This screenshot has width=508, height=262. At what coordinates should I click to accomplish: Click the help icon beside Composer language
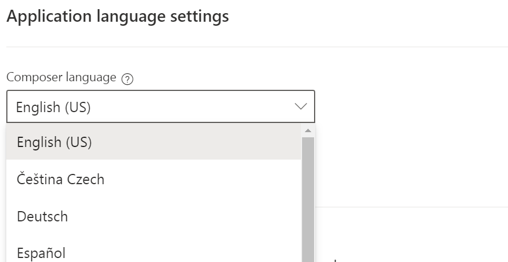[128, 80]
